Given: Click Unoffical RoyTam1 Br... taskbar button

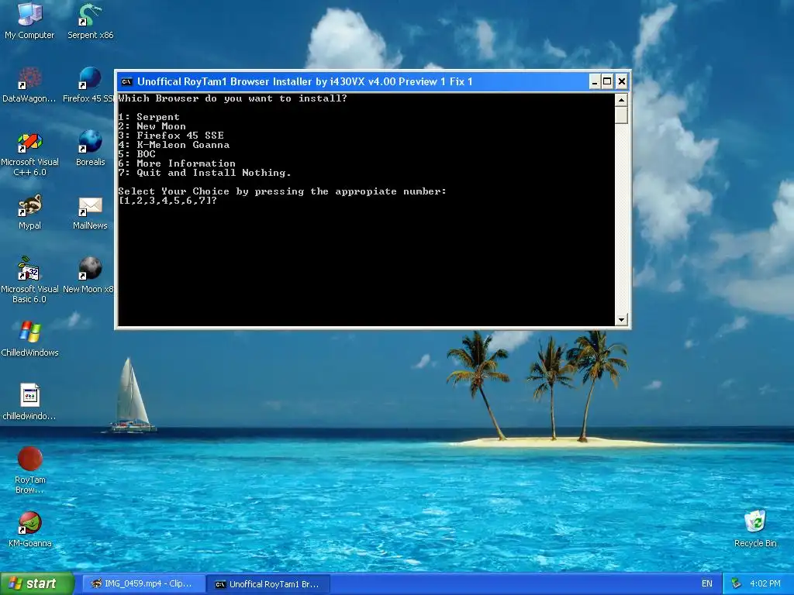Looking at the screenshot, I should tap(268, 584).
